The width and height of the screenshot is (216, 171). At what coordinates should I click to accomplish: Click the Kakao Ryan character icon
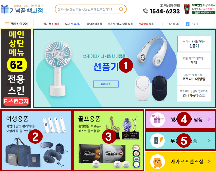coord(157,162)
